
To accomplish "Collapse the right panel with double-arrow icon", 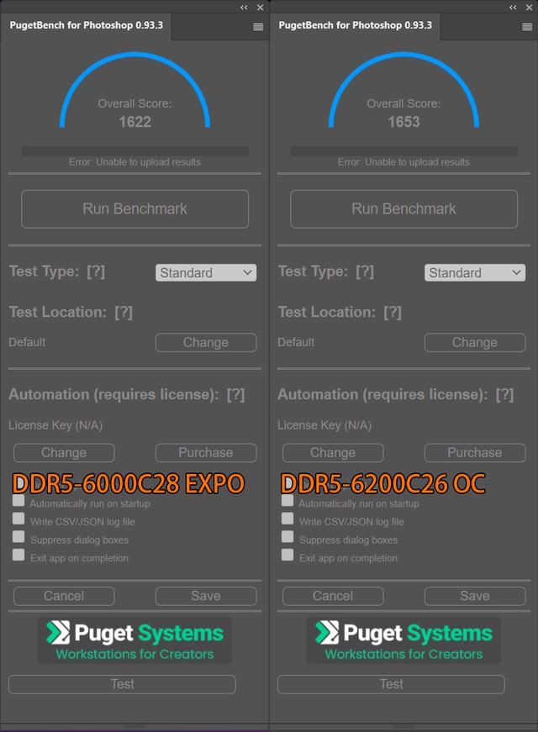I will 513,8.
